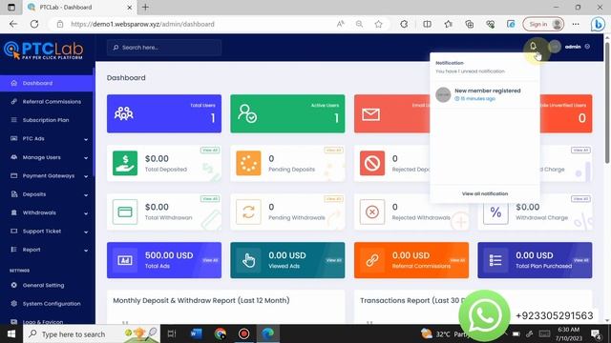This screenshot has height=343, width=611.
Task: Open the Active Users card
Action: [287, 113]
